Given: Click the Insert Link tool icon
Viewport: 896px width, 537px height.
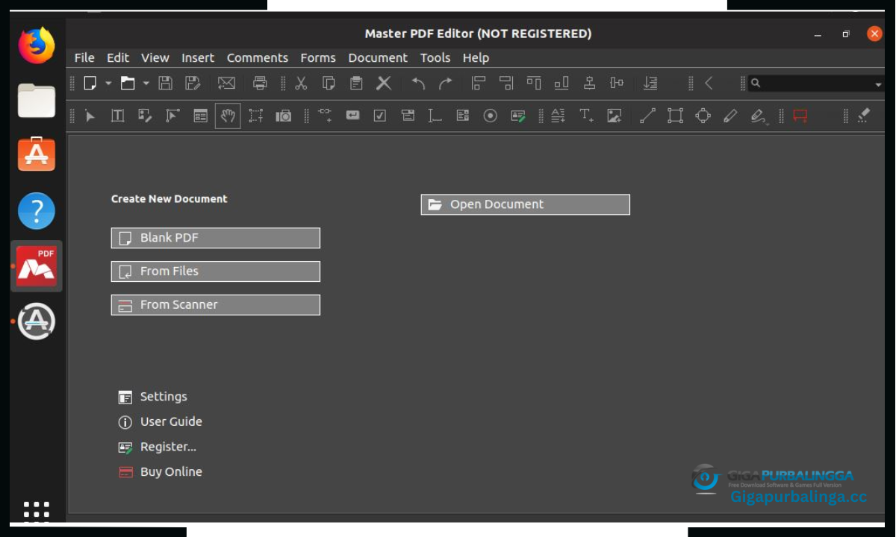Looking at the screenshot, I should point(325,115).
